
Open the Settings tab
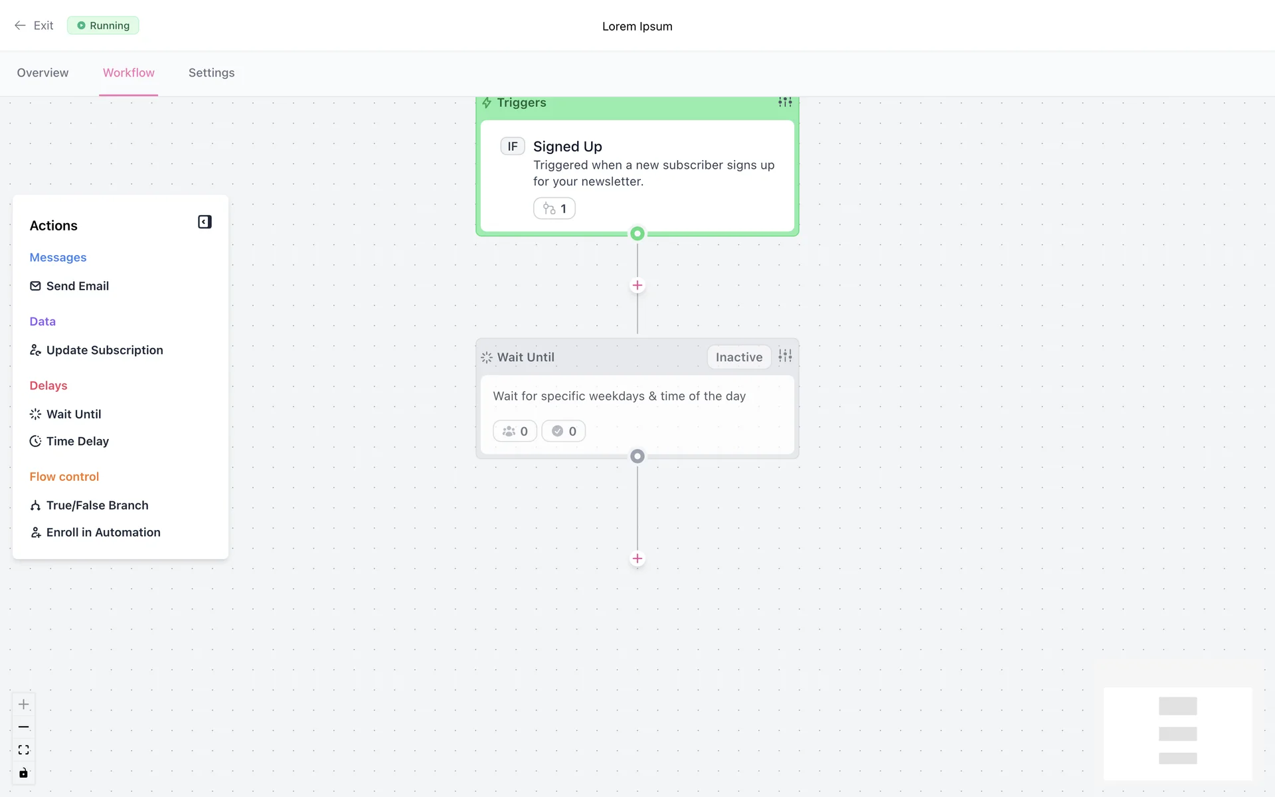[211, 73]
